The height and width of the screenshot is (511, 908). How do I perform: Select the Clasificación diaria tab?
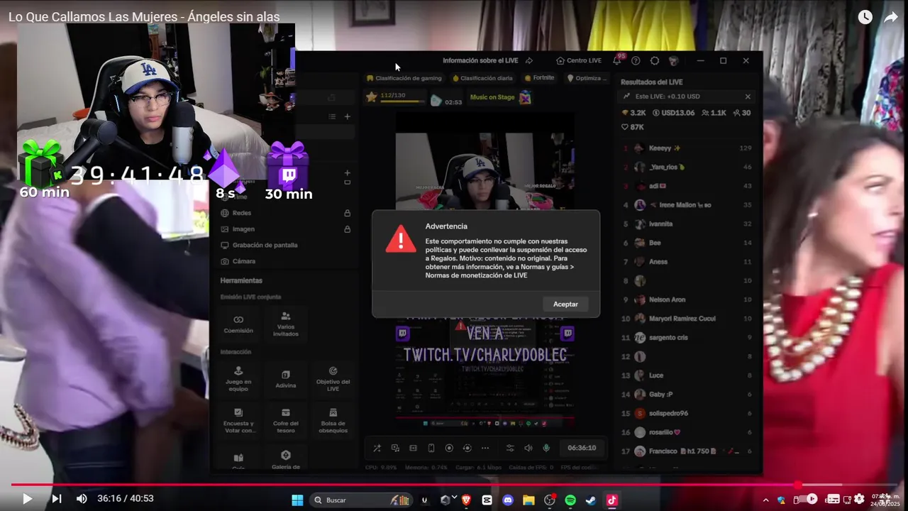[482, 78]
